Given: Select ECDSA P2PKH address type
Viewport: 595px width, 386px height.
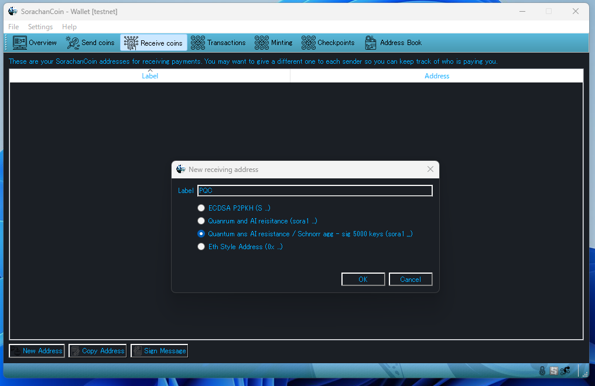Looking at the screenshot, I should [x=201, y=208].
